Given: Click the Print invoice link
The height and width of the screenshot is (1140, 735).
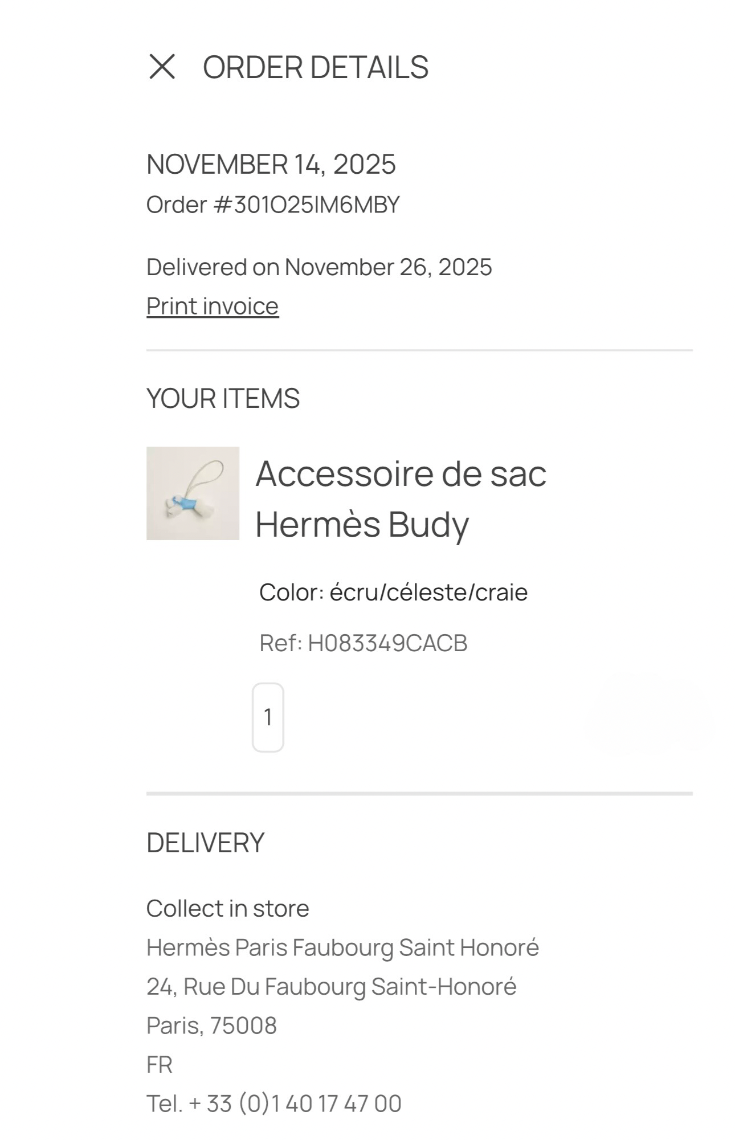Looking at the screenshot, I should click(213, 306).
